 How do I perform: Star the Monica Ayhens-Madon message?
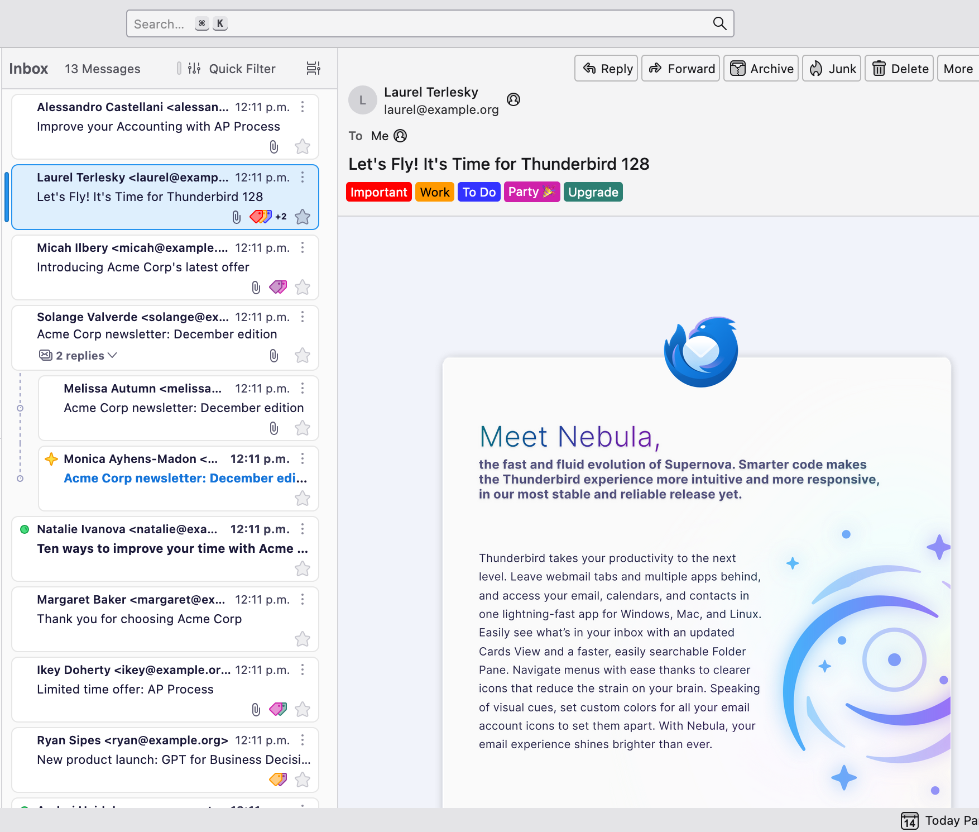pyautogui.click(x=303, y=498)
